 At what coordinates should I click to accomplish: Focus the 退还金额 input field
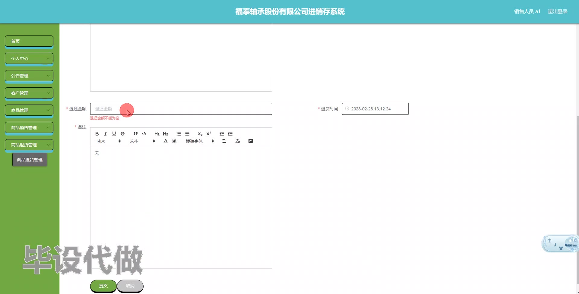[181, 109]
